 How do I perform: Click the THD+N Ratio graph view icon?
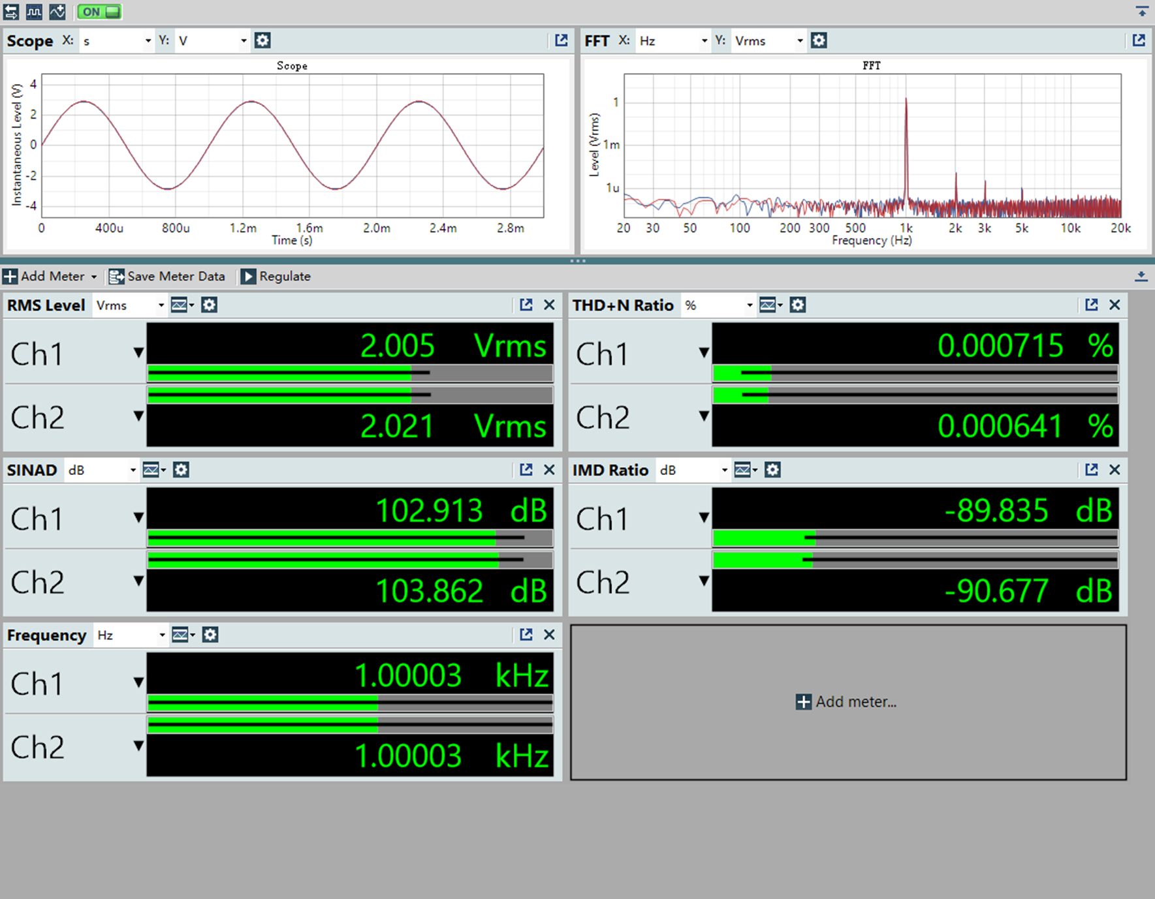pos(770,305)
